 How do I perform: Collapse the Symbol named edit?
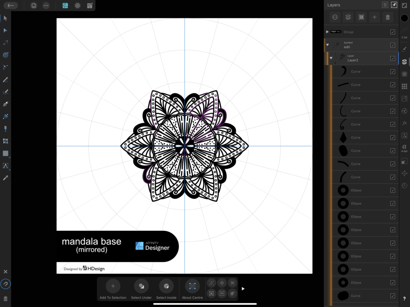point(327,45)
